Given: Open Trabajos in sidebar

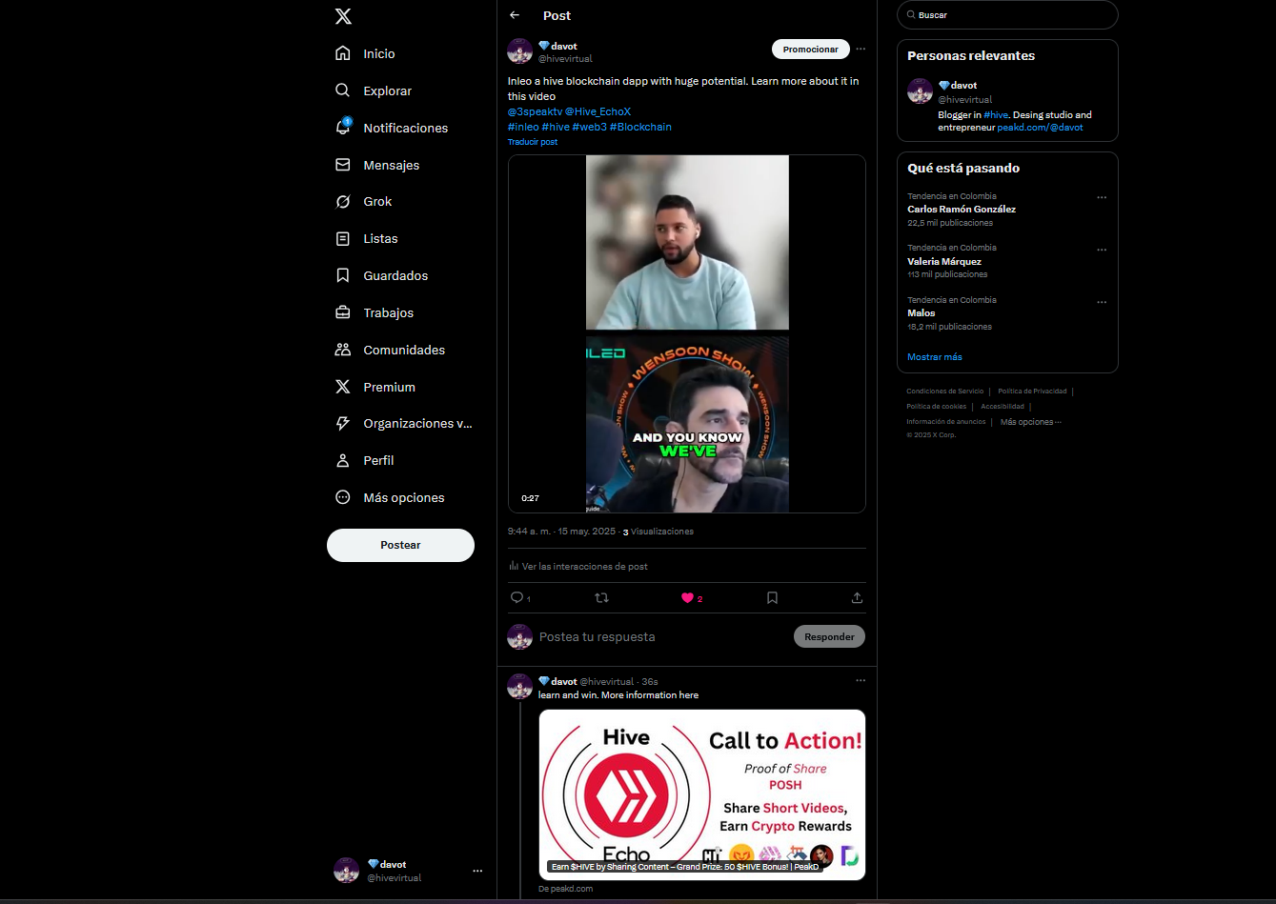Looking at the screenshot, I should click(375, 312).
